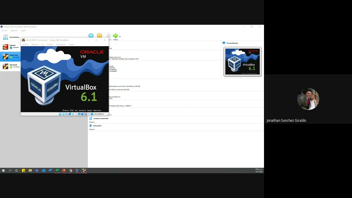The image size is (352, 198).
Task: Click inside the LINUX MINT VM screen
Action: tap(65, 79)
